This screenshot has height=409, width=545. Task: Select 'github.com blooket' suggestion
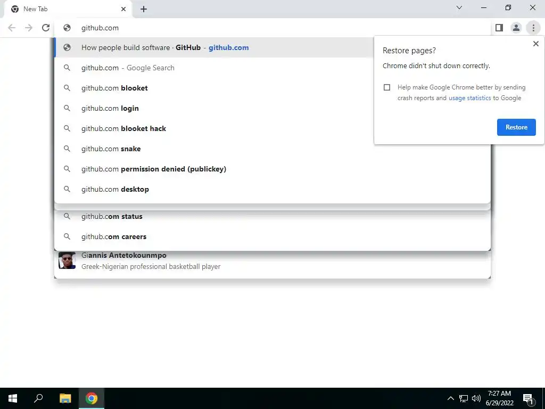coord(214,88)
